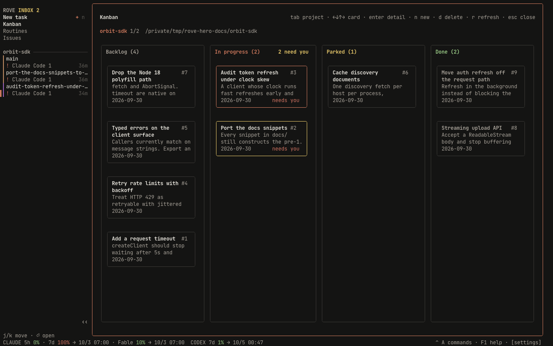
Task: Click the 'r refresh' shortcut hint
Action: 485,17
